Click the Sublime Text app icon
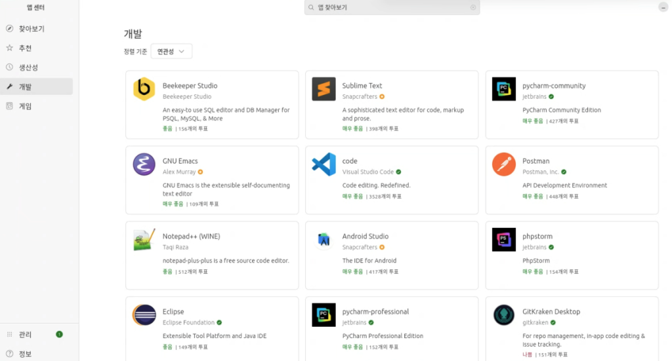Viewport: 672px width, 361px height. [324, 89]
